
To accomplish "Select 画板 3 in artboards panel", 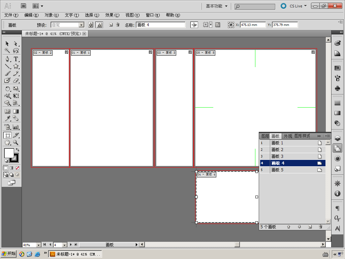I will point(292,156).
